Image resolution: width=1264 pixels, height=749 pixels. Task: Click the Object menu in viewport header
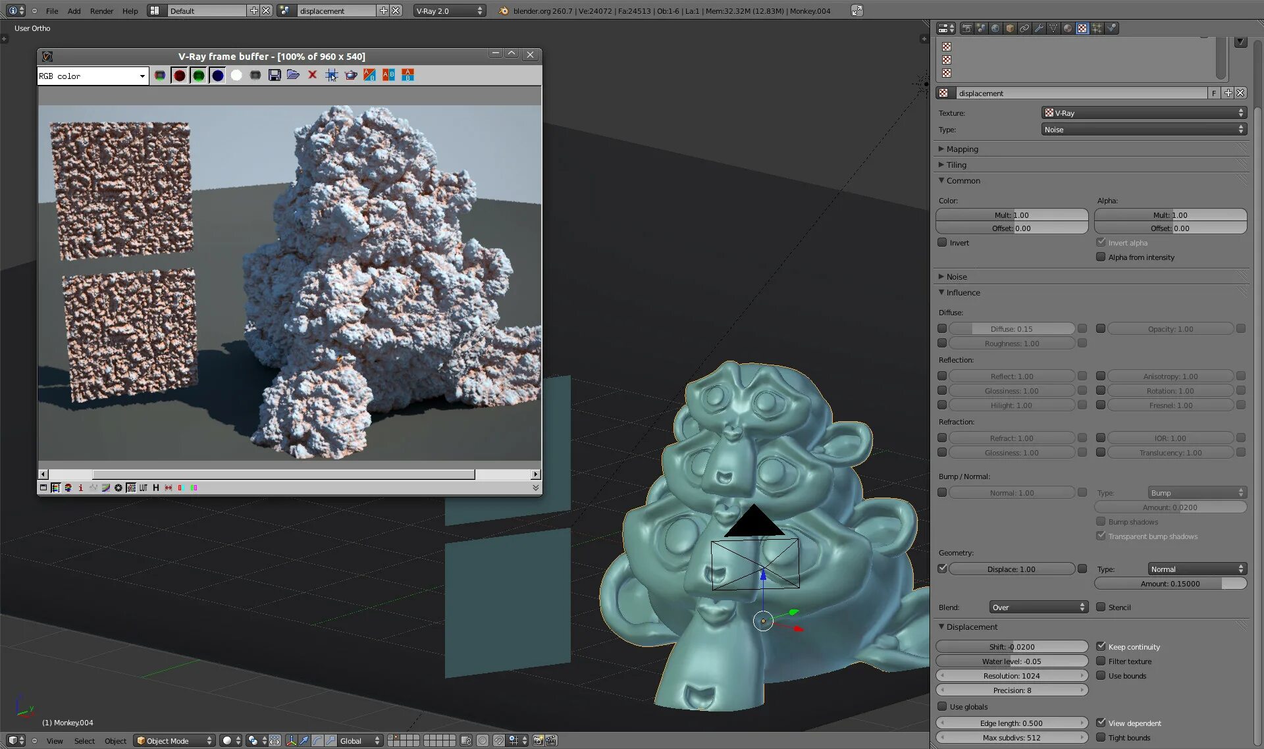[x=115, y=740]
